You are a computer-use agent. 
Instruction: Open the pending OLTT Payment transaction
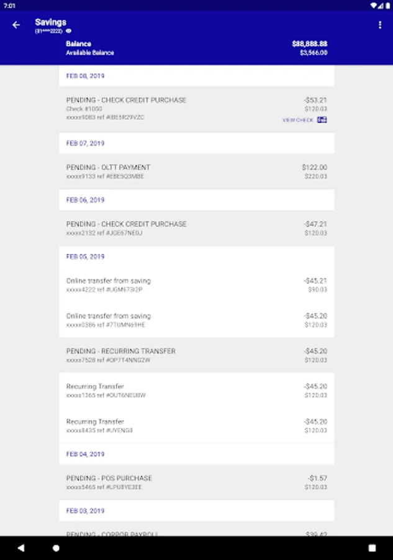[196, 172]
